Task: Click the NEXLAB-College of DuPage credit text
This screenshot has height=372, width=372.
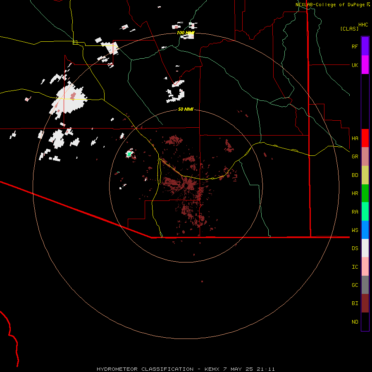Action: [x=332, y=5]
